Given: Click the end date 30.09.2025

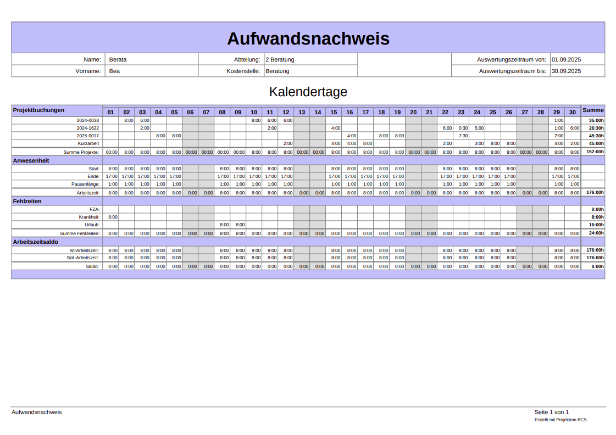Looking at the screenshot, I should (567, 71).
